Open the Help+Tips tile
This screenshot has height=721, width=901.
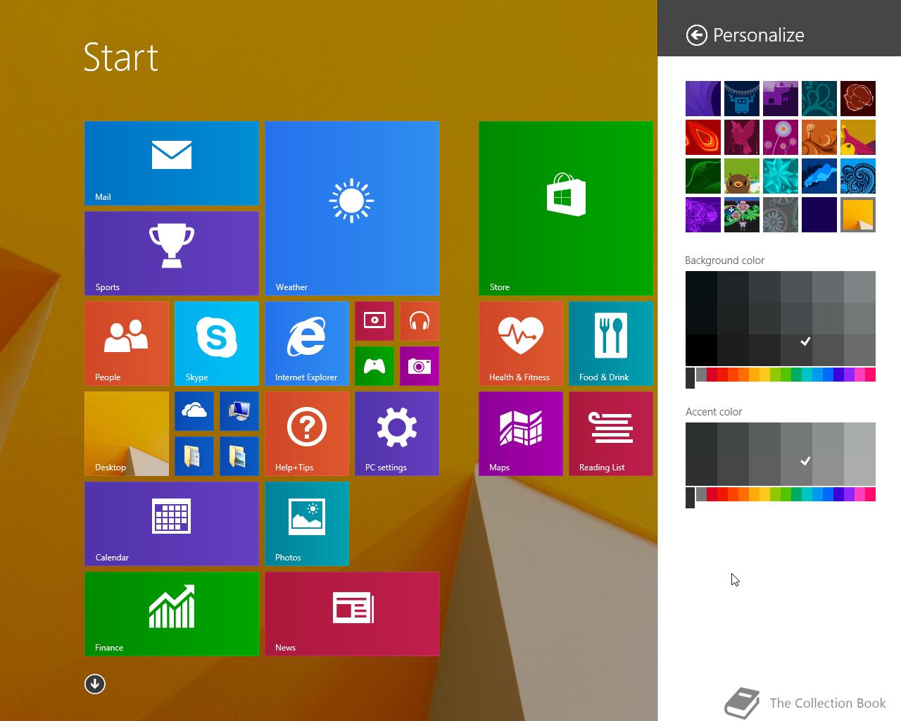307,434
